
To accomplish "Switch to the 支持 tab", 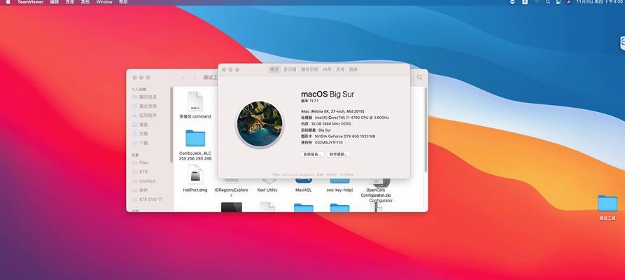I will coord(340,69).
